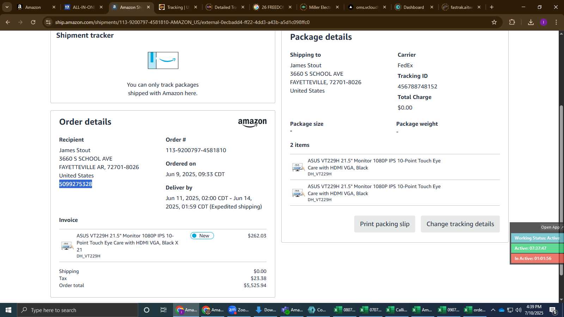The image size is (564, 317).
Task: Open the Chrome three-dot menu
Action: pyautogui.click(x=556, y=22)
